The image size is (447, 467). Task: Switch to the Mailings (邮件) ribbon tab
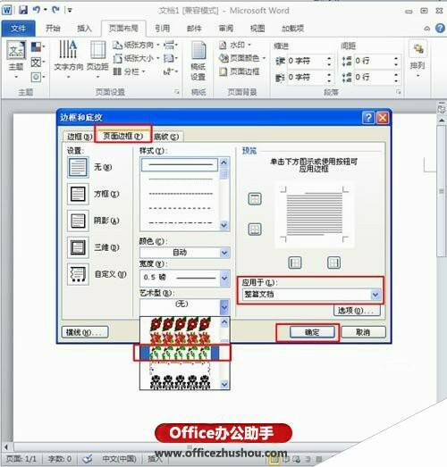click(194, 29)
